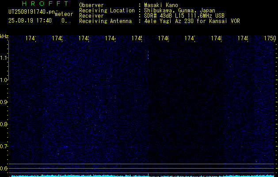
Task: Click the Receiving Antenna label
Action: point(106,21)
